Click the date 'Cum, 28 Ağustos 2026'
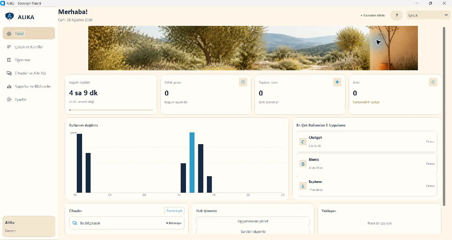 point(75,20)
